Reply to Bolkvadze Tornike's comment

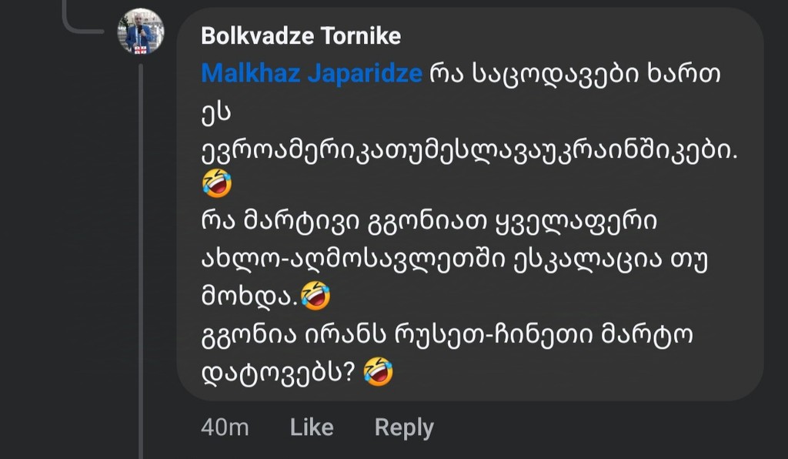[404, 427]
